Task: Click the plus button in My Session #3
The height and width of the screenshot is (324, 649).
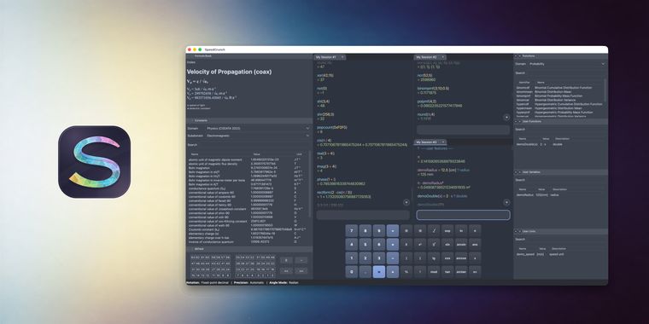Action: pyautogui.click(x=506, y=203)
